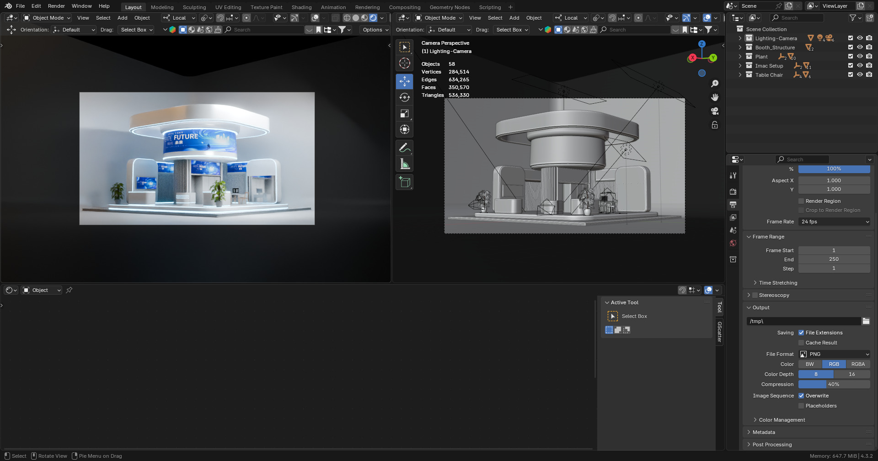Click the Frame Start value field
Image resolution: width=878 pixels, height=461 pixels.
(x=834, y=250)
